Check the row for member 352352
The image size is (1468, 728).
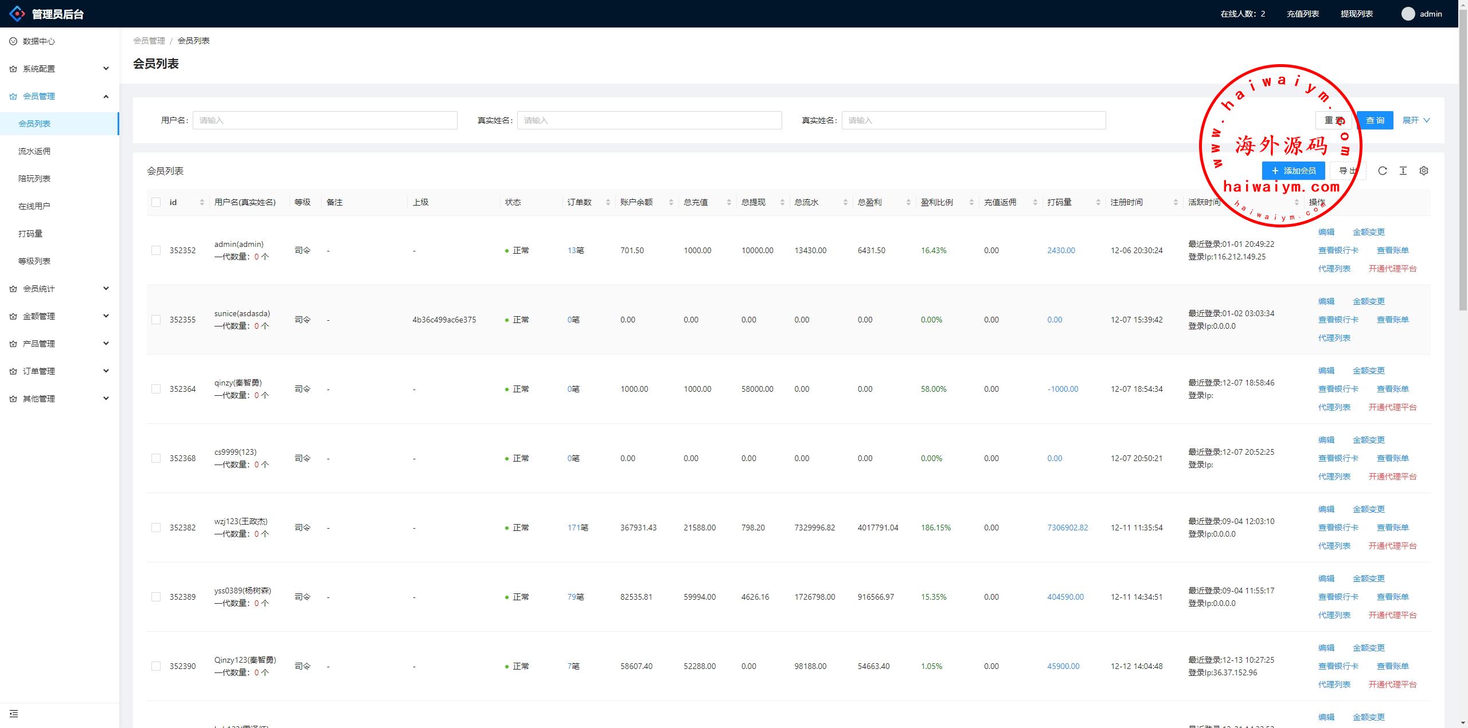coord(156,250)
